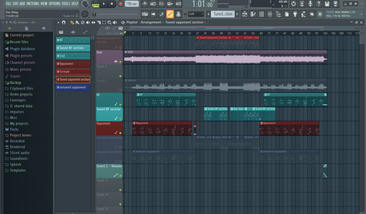Activate the Slice tool
Viewport: 366px width, 214px height.
click(x=99, y=23)
